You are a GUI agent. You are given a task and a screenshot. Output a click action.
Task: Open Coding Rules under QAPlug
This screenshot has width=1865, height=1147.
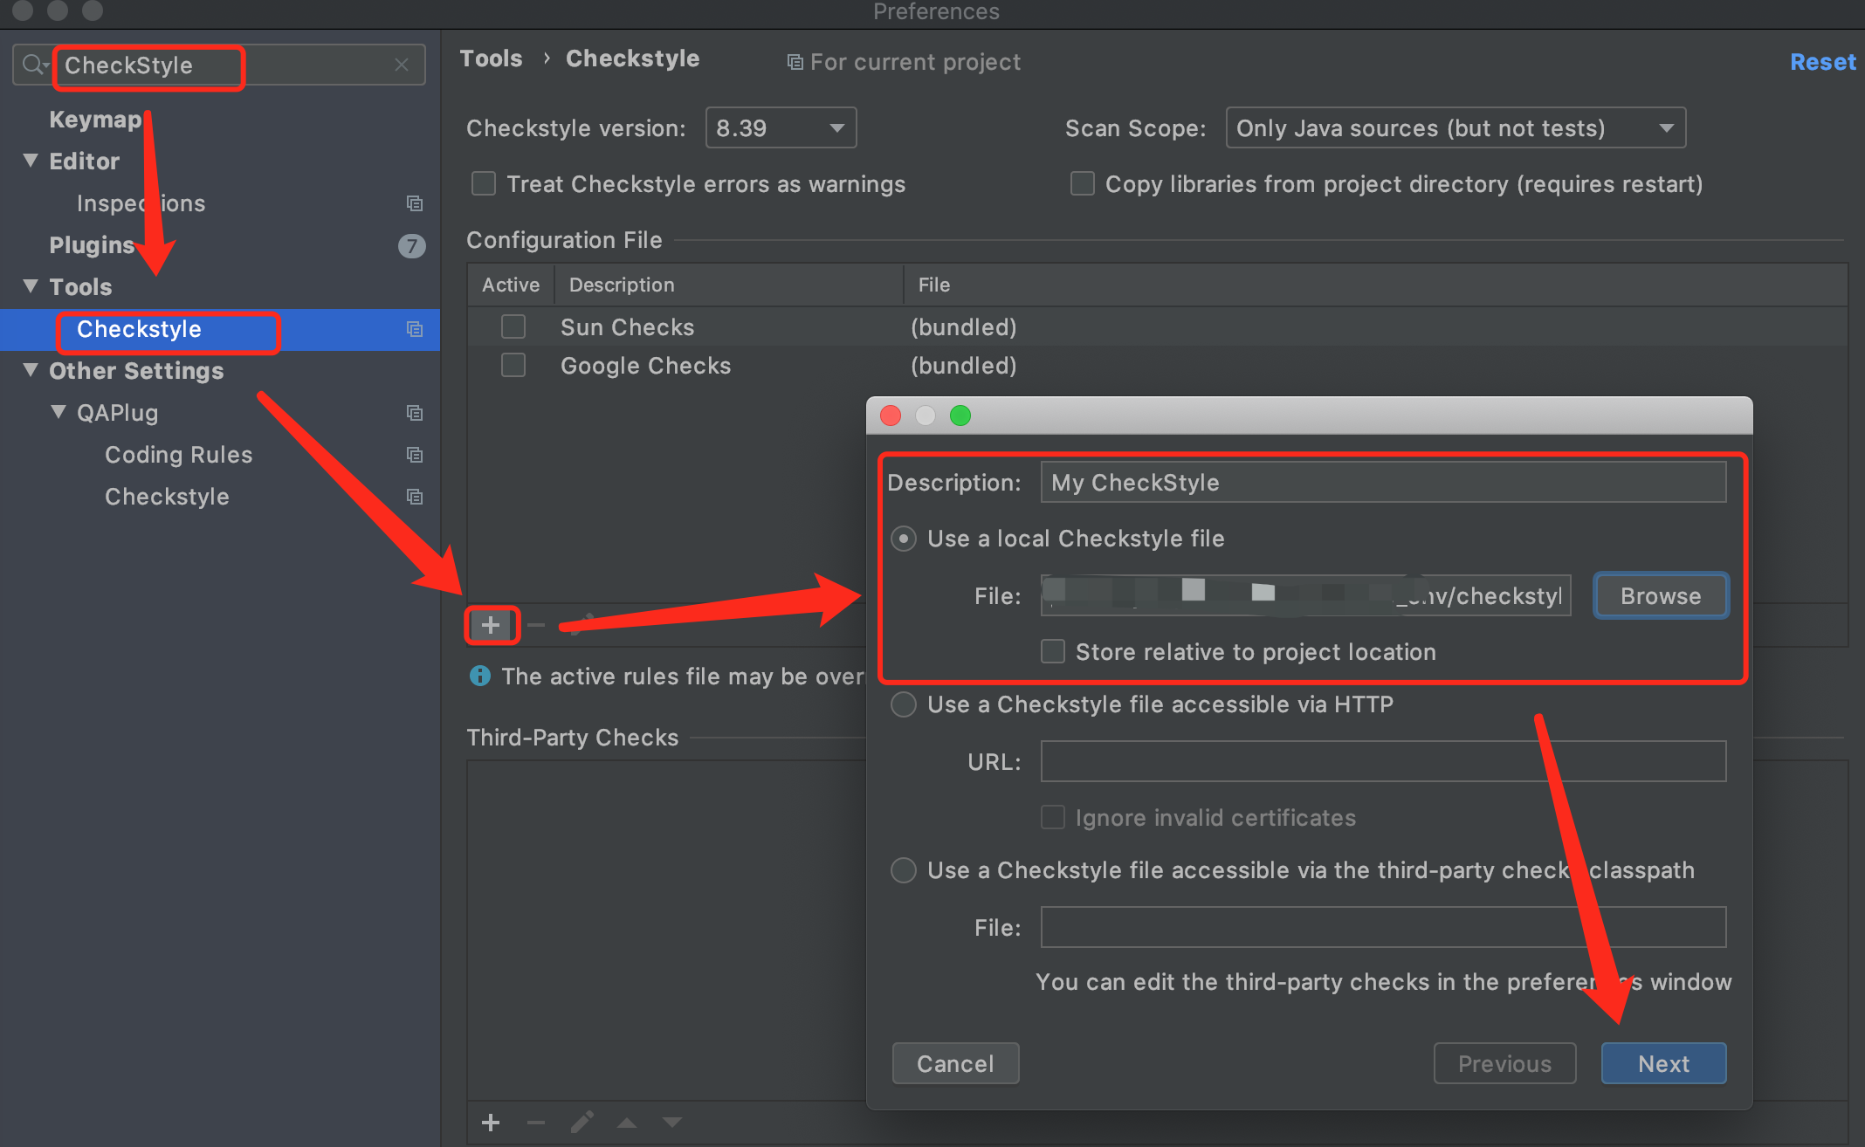click(x=178, y=455)
